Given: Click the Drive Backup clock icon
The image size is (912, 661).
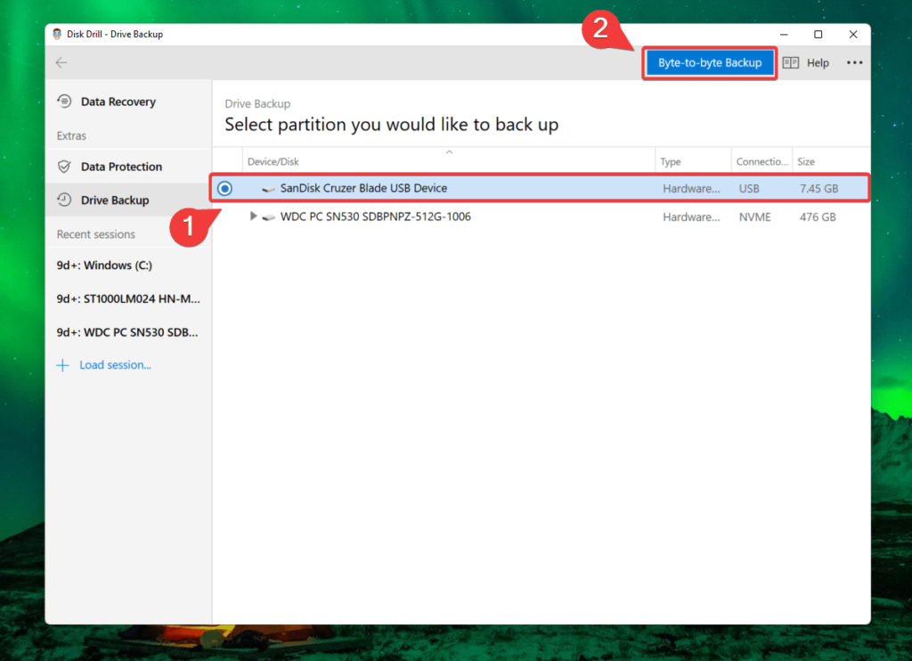Looking at the screenshot, I should (x=65, y=200).
